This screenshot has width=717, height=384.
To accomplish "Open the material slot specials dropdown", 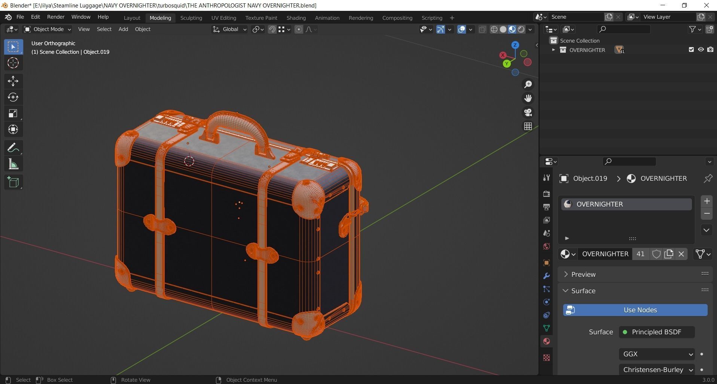I will tap(707, 230).
